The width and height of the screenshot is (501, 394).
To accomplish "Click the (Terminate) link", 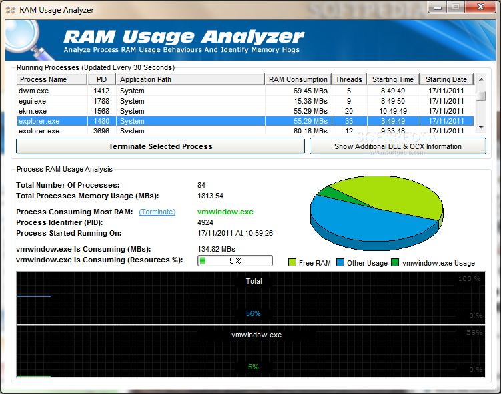I will click(x=157, y=212).
